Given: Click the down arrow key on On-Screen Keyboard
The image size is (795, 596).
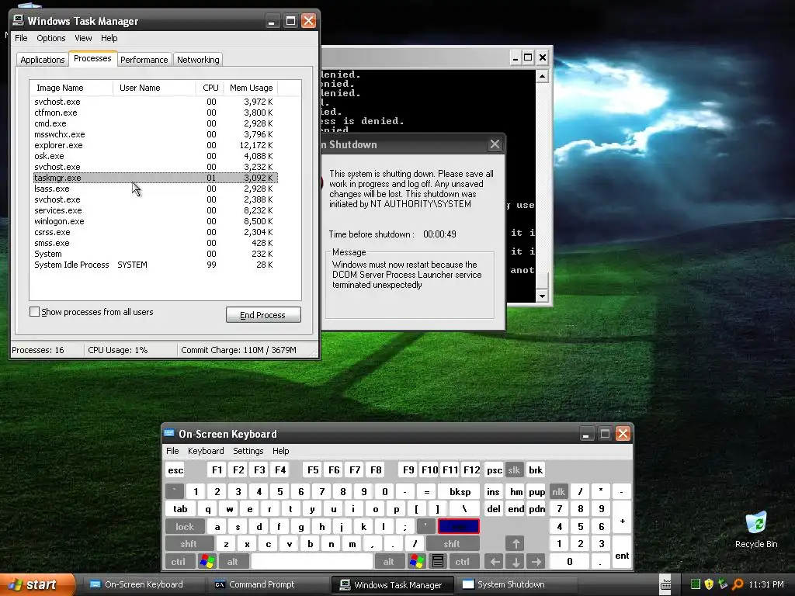Looking at the screenshot, I should point(516,562).
